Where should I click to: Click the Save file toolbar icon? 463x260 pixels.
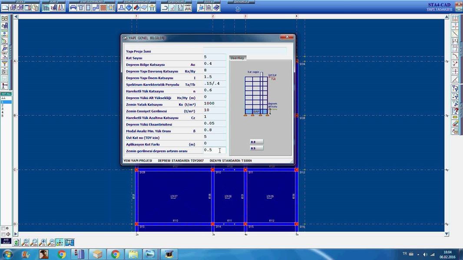(x=20, y=8)
